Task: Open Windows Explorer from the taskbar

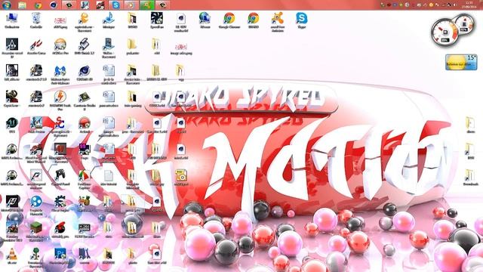Action: (22, 5)
